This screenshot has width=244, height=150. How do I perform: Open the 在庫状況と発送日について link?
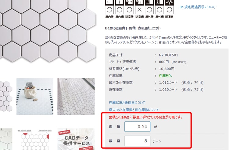(x=127, y=103)
